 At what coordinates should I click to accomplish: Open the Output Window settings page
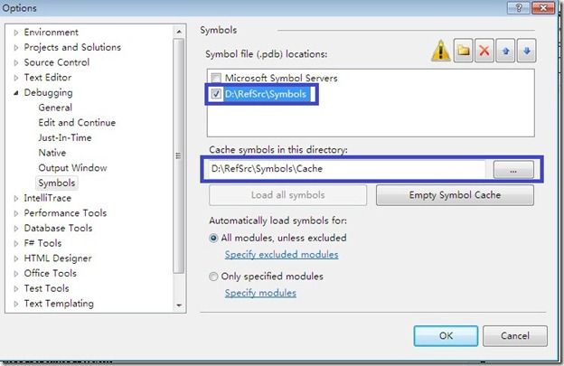[x=72, y=168]
